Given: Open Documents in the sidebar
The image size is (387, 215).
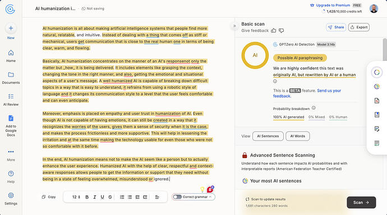Looking at the screenshot, I should point(11,78).
